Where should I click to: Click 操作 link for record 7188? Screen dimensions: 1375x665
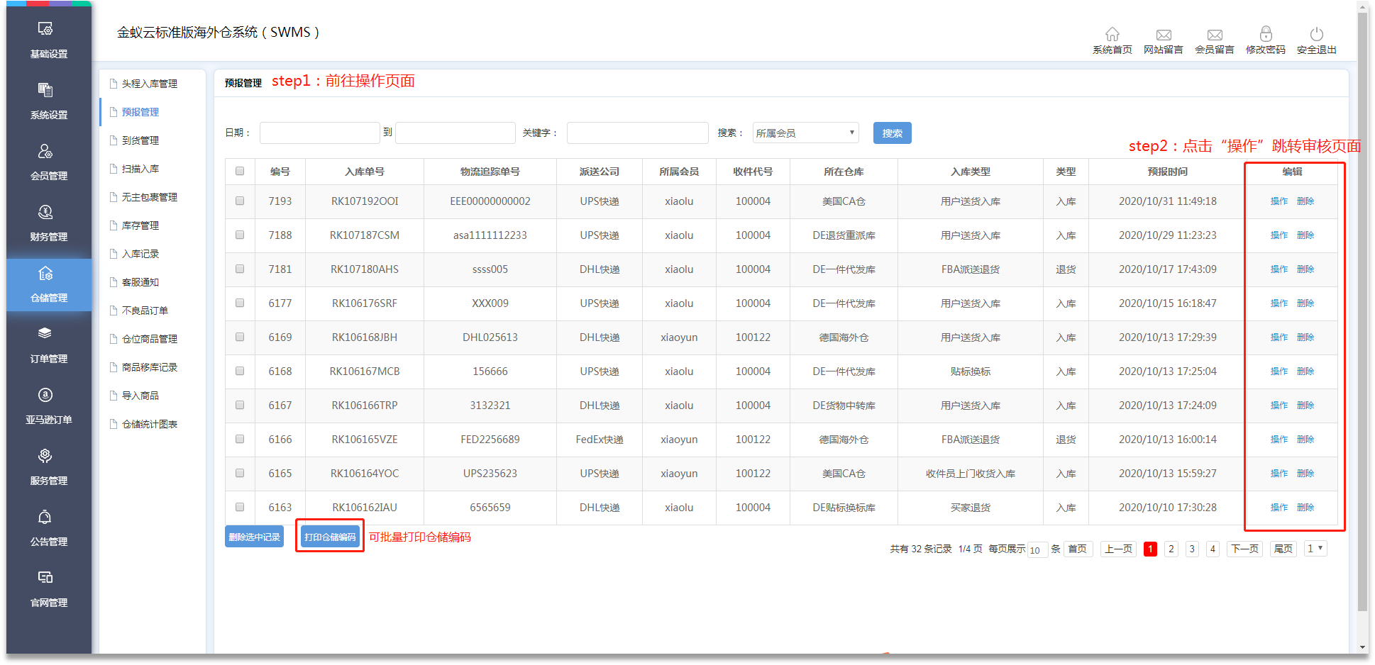coord(1279,235)
